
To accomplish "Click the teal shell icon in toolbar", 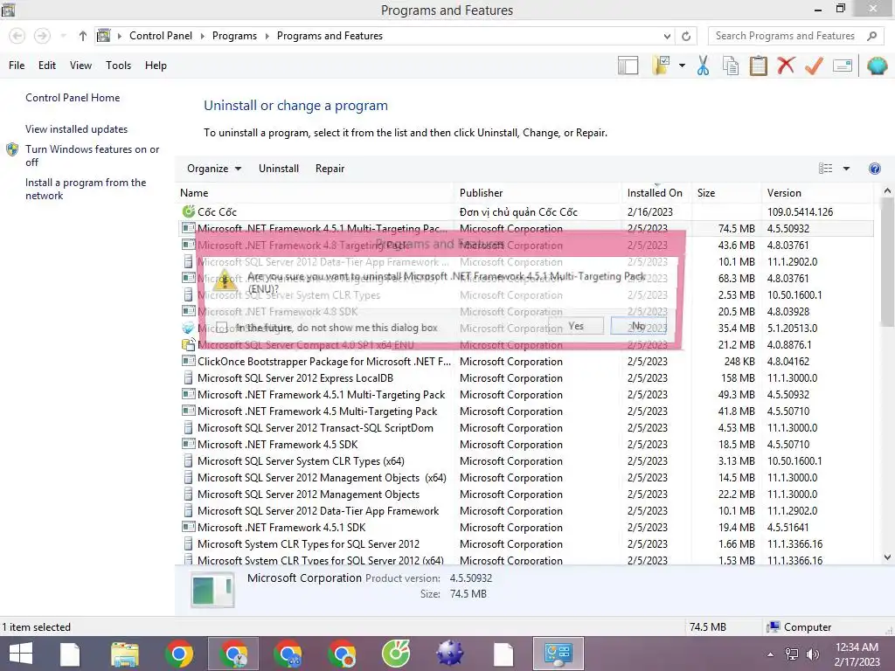I will tap(877, 66).
